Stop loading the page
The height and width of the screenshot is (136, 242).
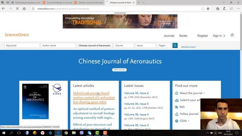(x=17, y=9)
